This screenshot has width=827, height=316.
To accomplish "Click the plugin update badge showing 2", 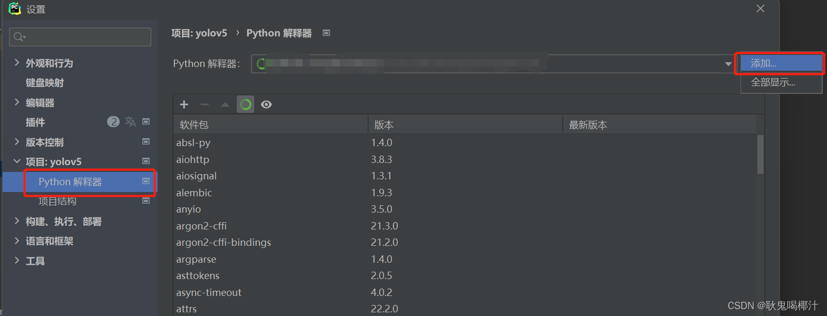I will [113, 122].
